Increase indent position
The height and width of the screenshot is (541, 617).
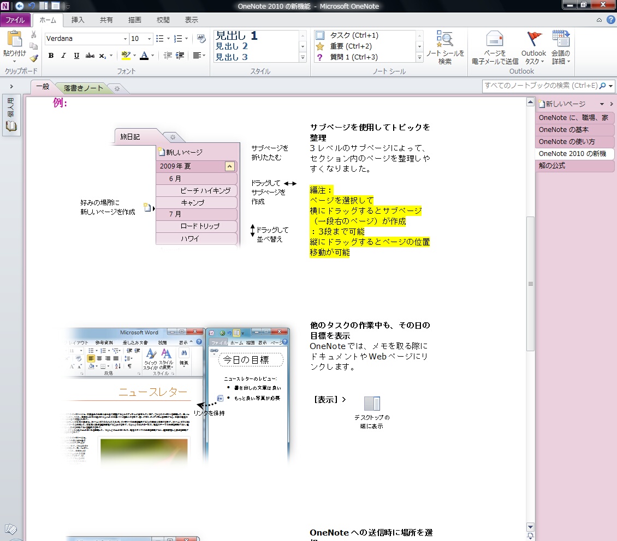(x=180, y=56)
